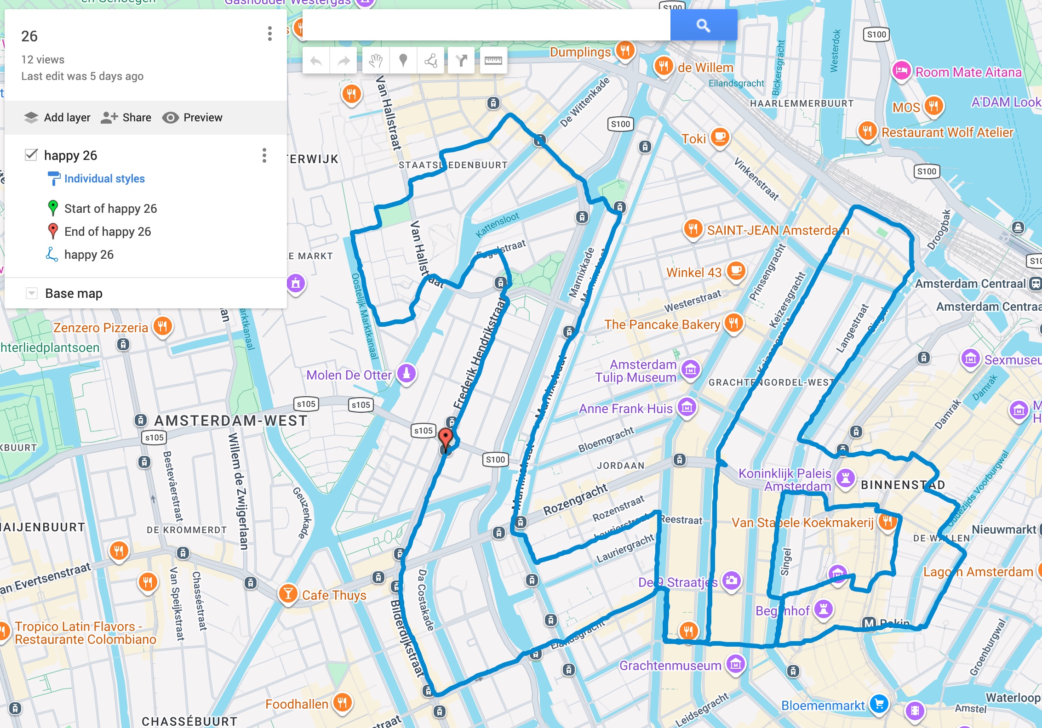Select the happy 26 route line item
This screenshot has height=728, width=1042.
pyautogui.click(x=89, y=255)
